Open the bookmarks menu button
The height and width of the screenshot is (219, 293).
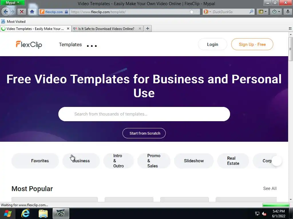coord(263,12)
